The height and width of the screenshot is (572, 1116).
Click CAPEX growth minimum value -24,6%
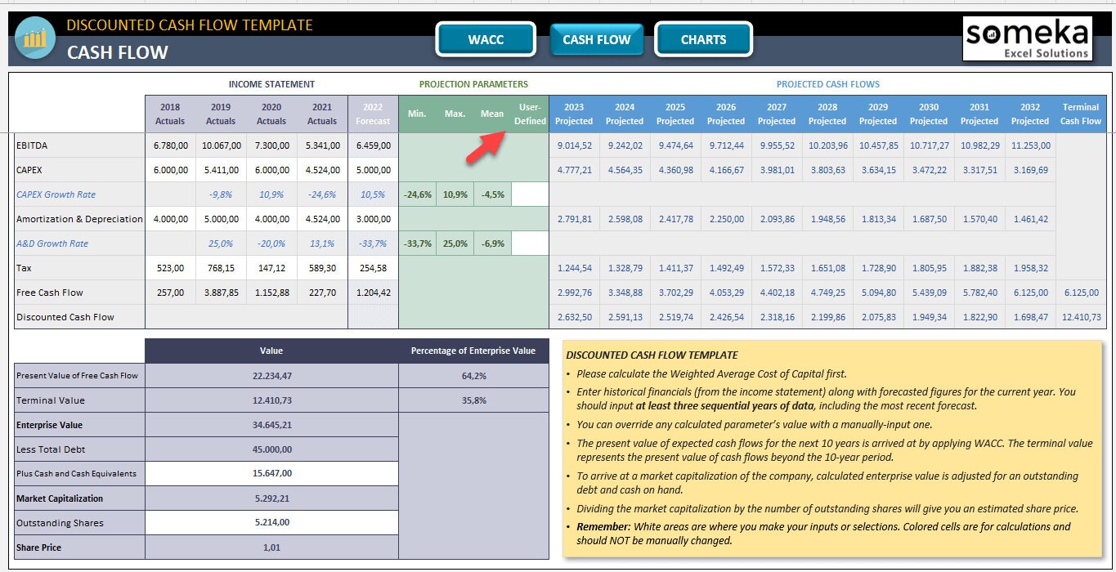417,194
